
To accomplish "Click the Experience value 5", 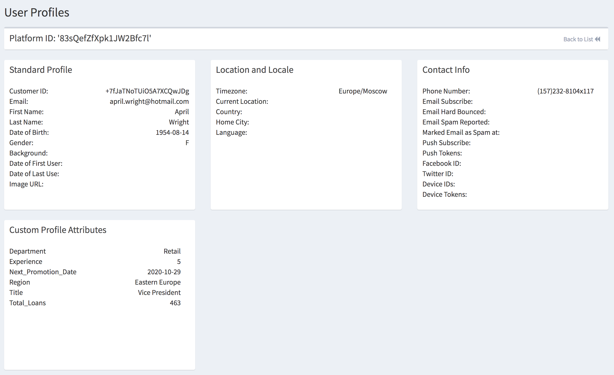I will pyautogui.click(x=179, y=262).
